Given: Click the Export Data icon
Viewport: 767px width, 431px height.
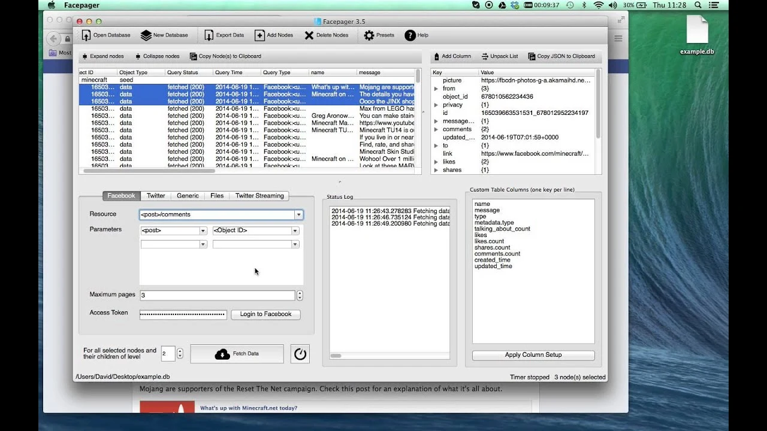Looking at the screenshot, I should point(209,35).
